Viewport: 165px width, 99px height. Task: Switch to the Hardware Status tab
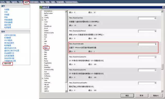coord(71,2)
